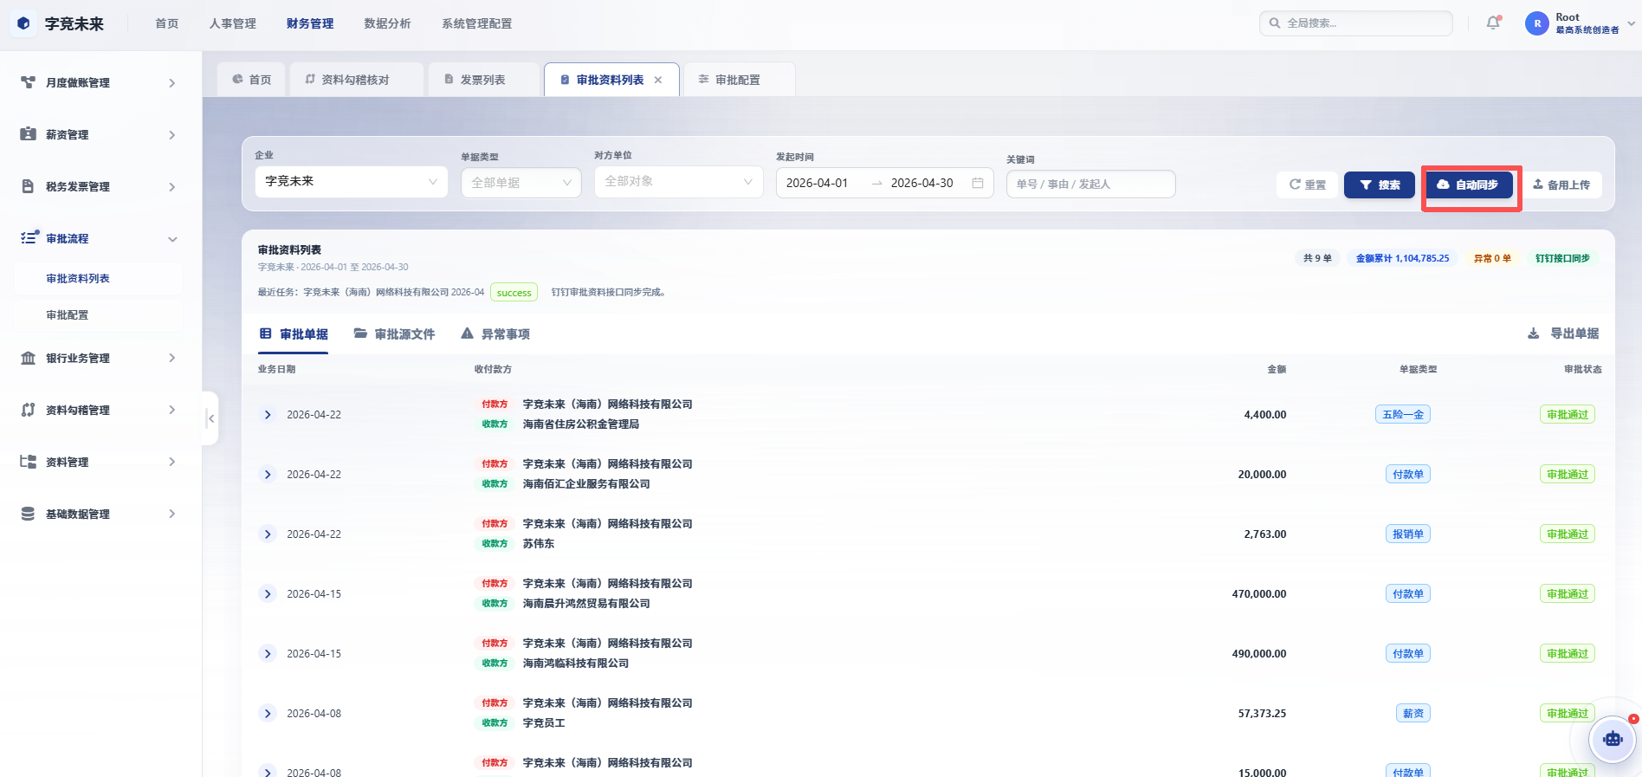Click the 搜索 button

click(1380, 185)
